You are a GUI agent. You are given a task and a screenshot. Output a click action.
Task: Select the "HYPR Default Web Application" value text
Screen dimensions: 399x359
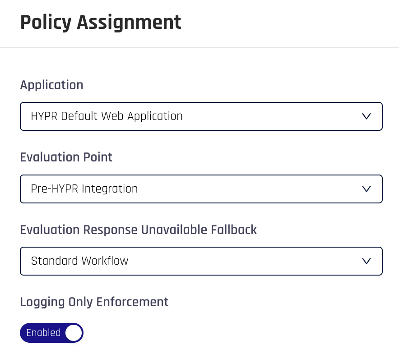(x=107, y=116)
